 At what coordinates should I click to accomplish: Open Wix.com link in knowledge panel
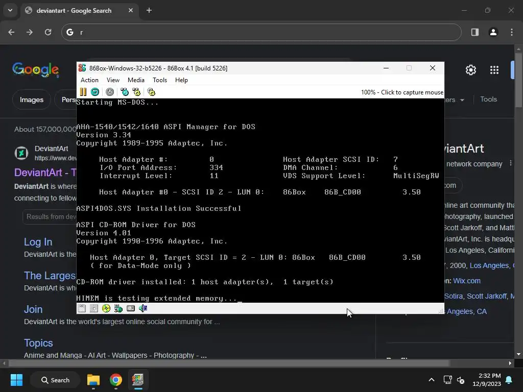[x=467, y=281]
